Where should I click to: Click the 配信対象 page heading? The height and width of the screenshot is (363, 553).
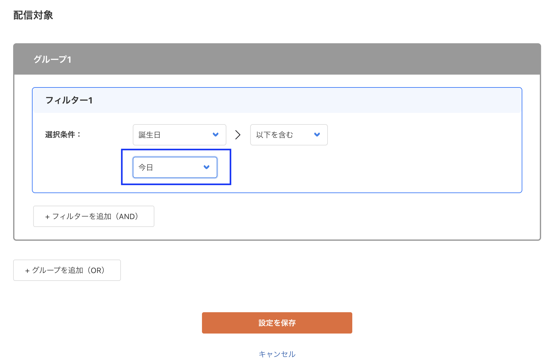pos(33,15)
